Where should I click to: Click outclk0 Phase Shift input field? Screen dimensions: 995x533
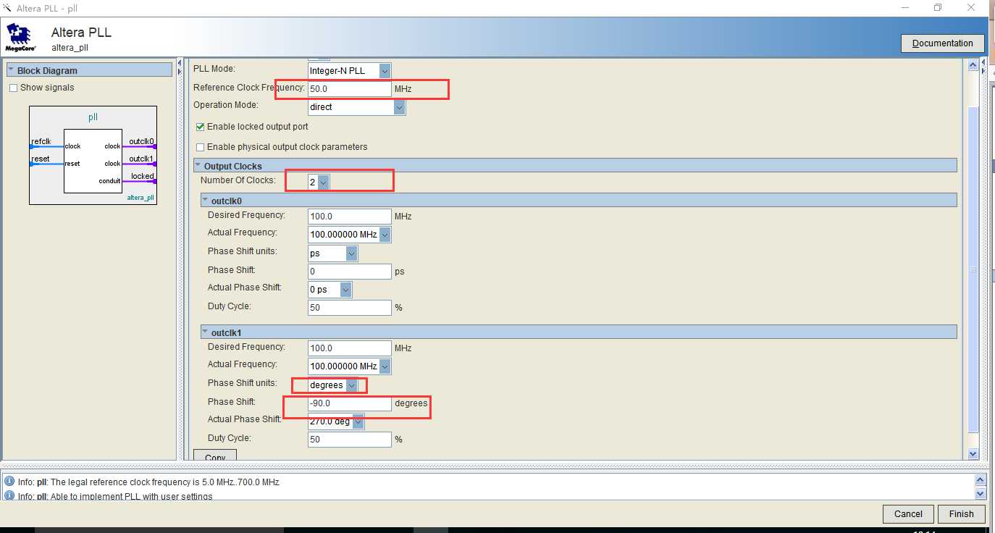pyautogui.click(x=350, y=272)
